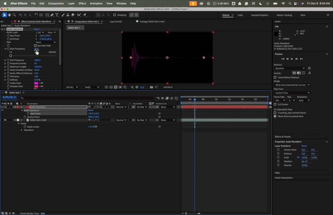Expand the Waveform group under layer 2
333x215 pixels.
pyautogui.click(x=21, y=130)
